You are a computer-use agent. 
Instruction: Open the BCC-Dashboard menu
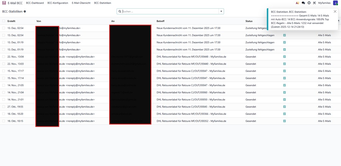35,3
